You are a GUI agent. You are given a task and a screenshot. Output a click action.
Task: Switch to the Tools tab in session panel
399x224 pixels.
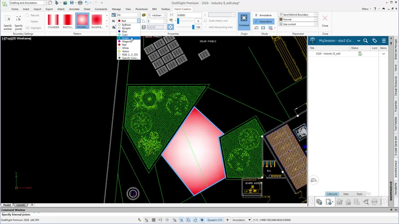pos(359,194)
